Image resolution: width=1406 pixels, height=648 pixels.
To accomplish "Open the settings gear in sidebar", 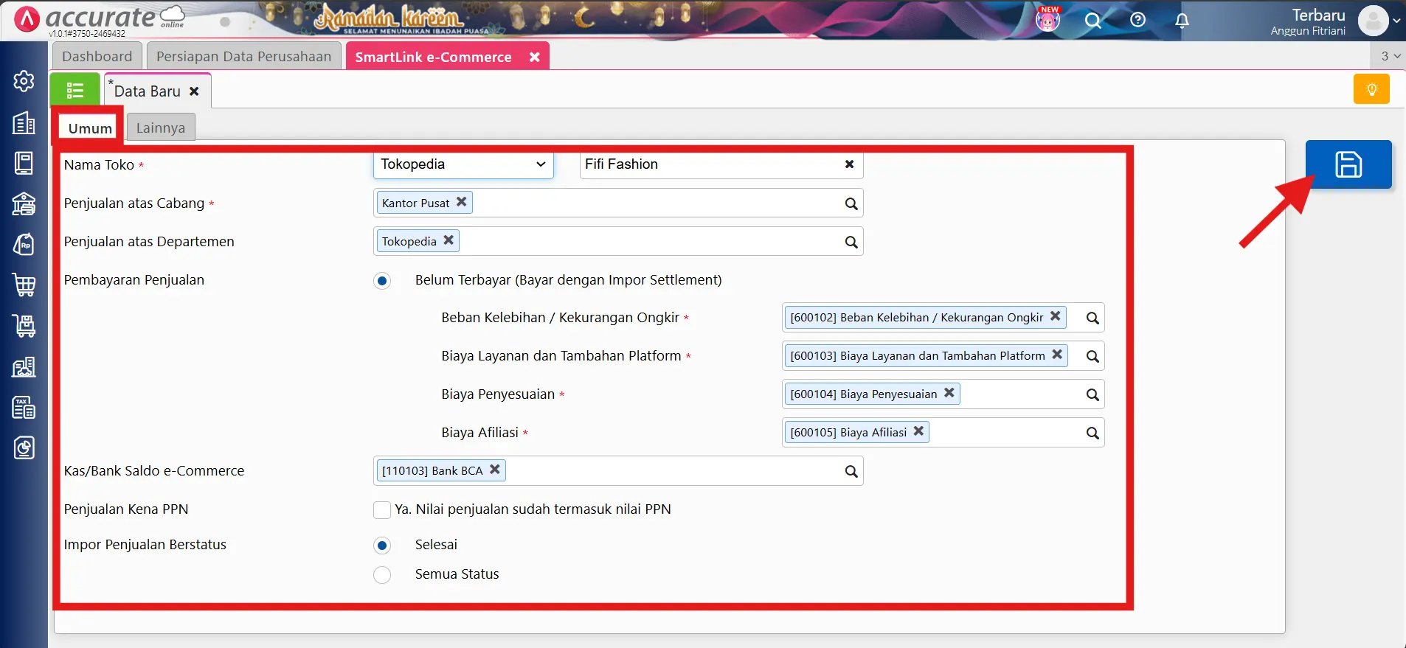I will (x=24, y=81).
